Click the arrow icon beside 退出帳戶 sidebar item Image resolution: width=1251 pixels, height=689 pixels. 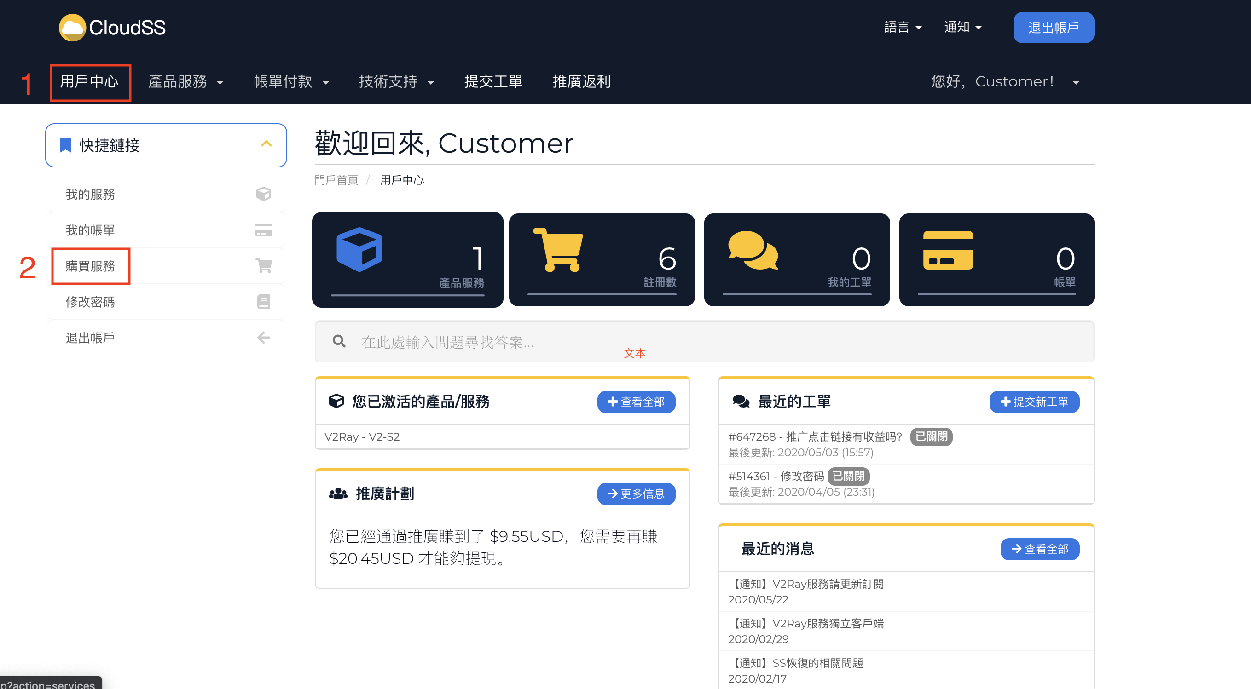tap(264, 338)
